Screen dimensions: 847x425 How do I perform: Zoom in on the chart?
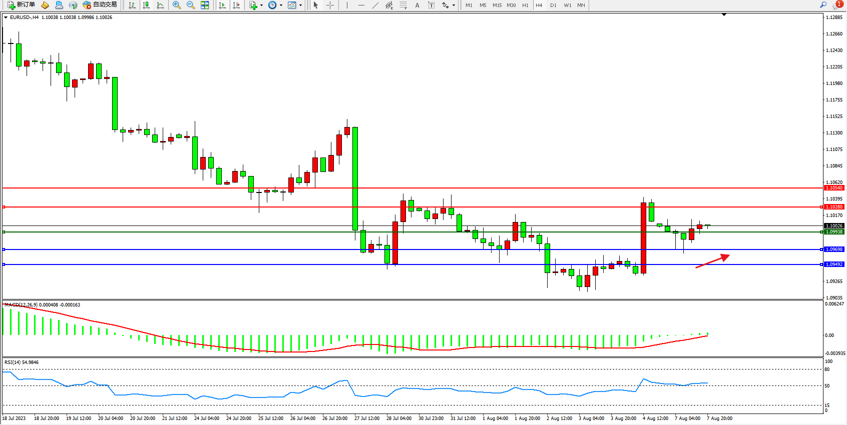(177, 5)
